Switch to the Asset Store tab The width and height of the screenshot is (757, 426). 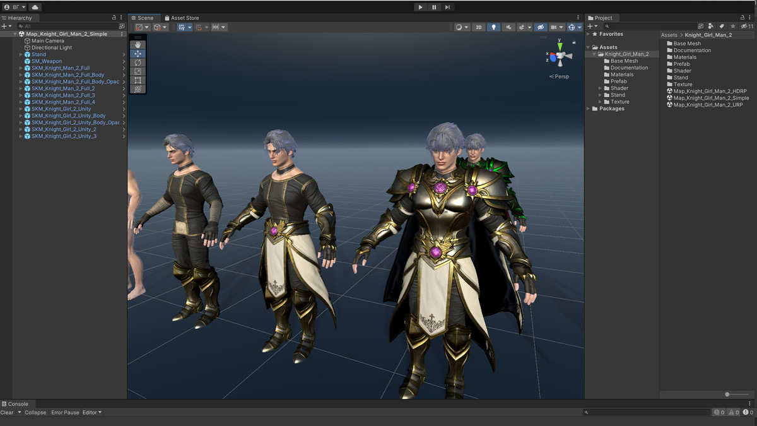[181, 18]
